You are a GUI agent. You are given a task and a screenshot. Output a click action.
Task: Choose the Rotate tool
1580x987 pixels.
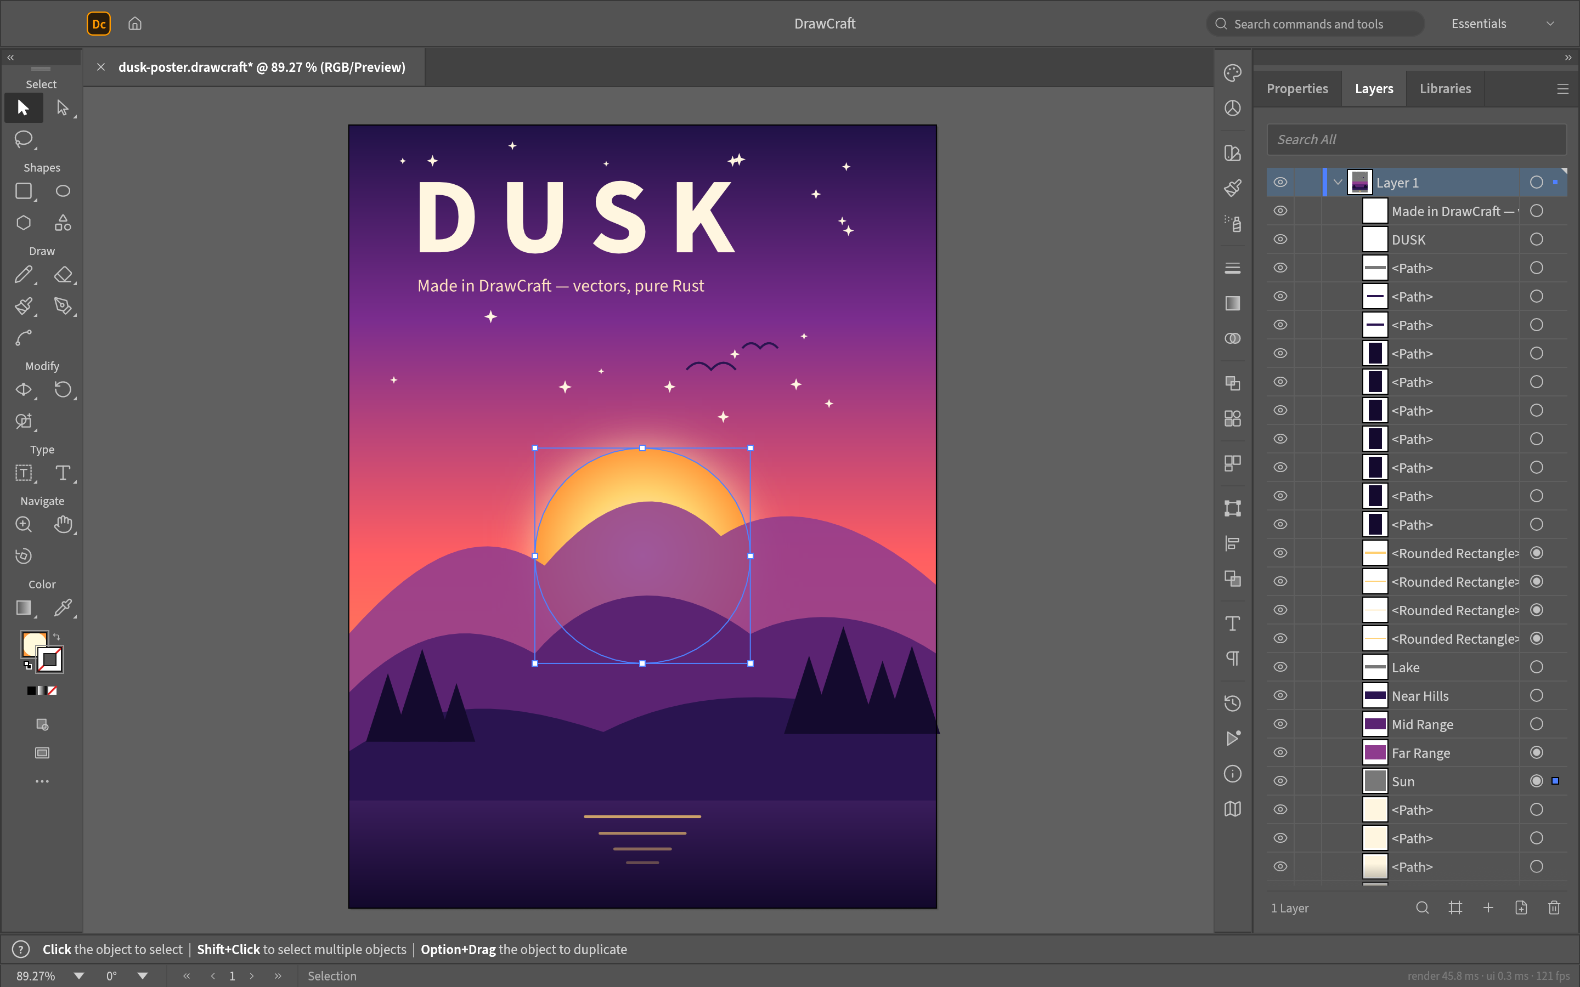[63, 390]
